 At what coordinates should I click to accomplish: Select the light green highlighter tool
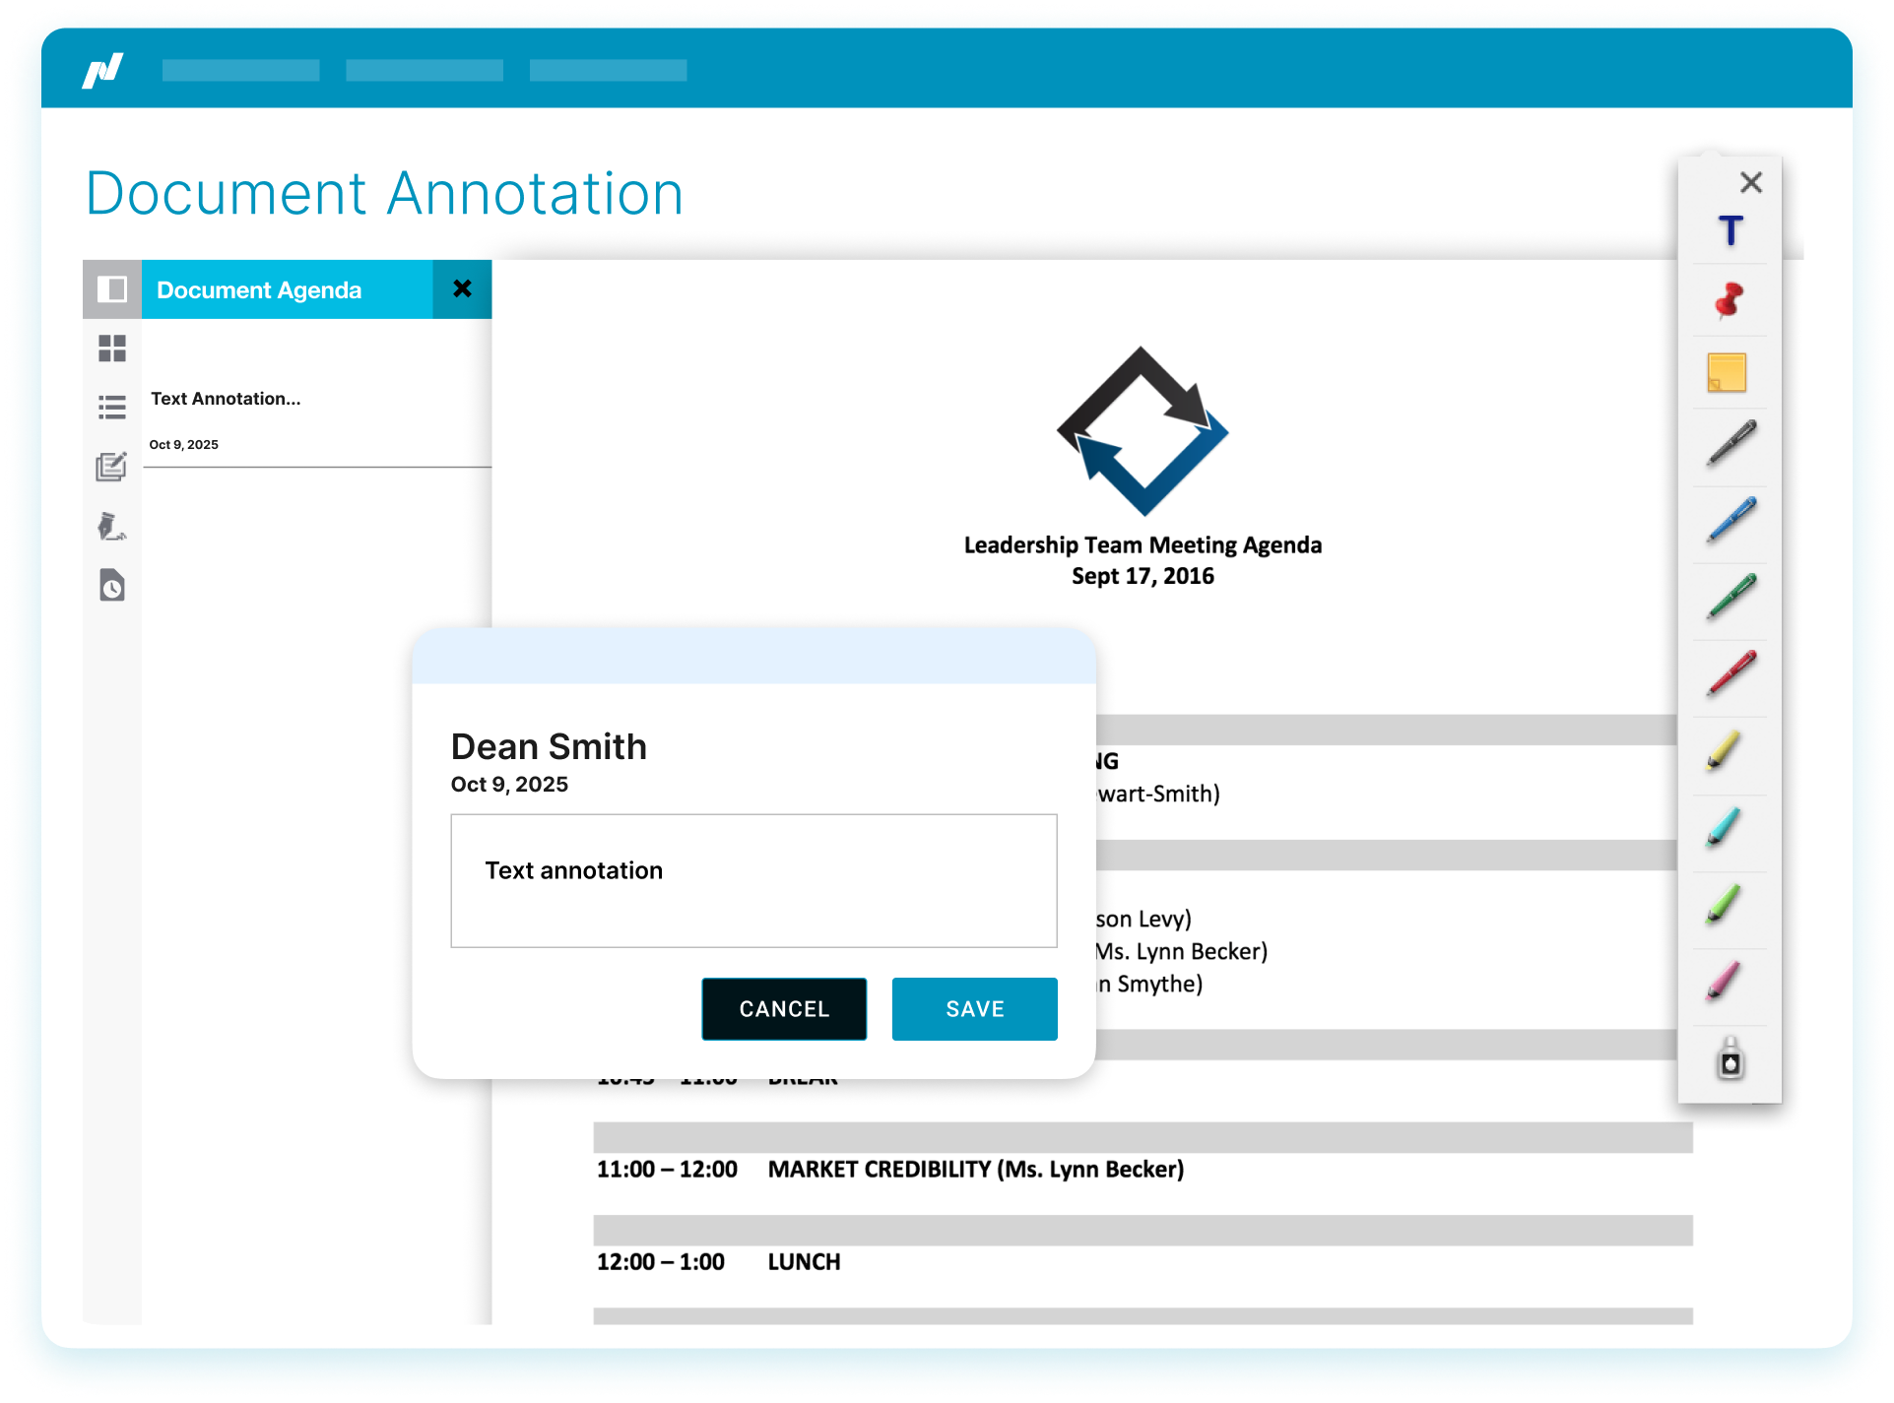pyautogui.click(x=1725, y=905)
